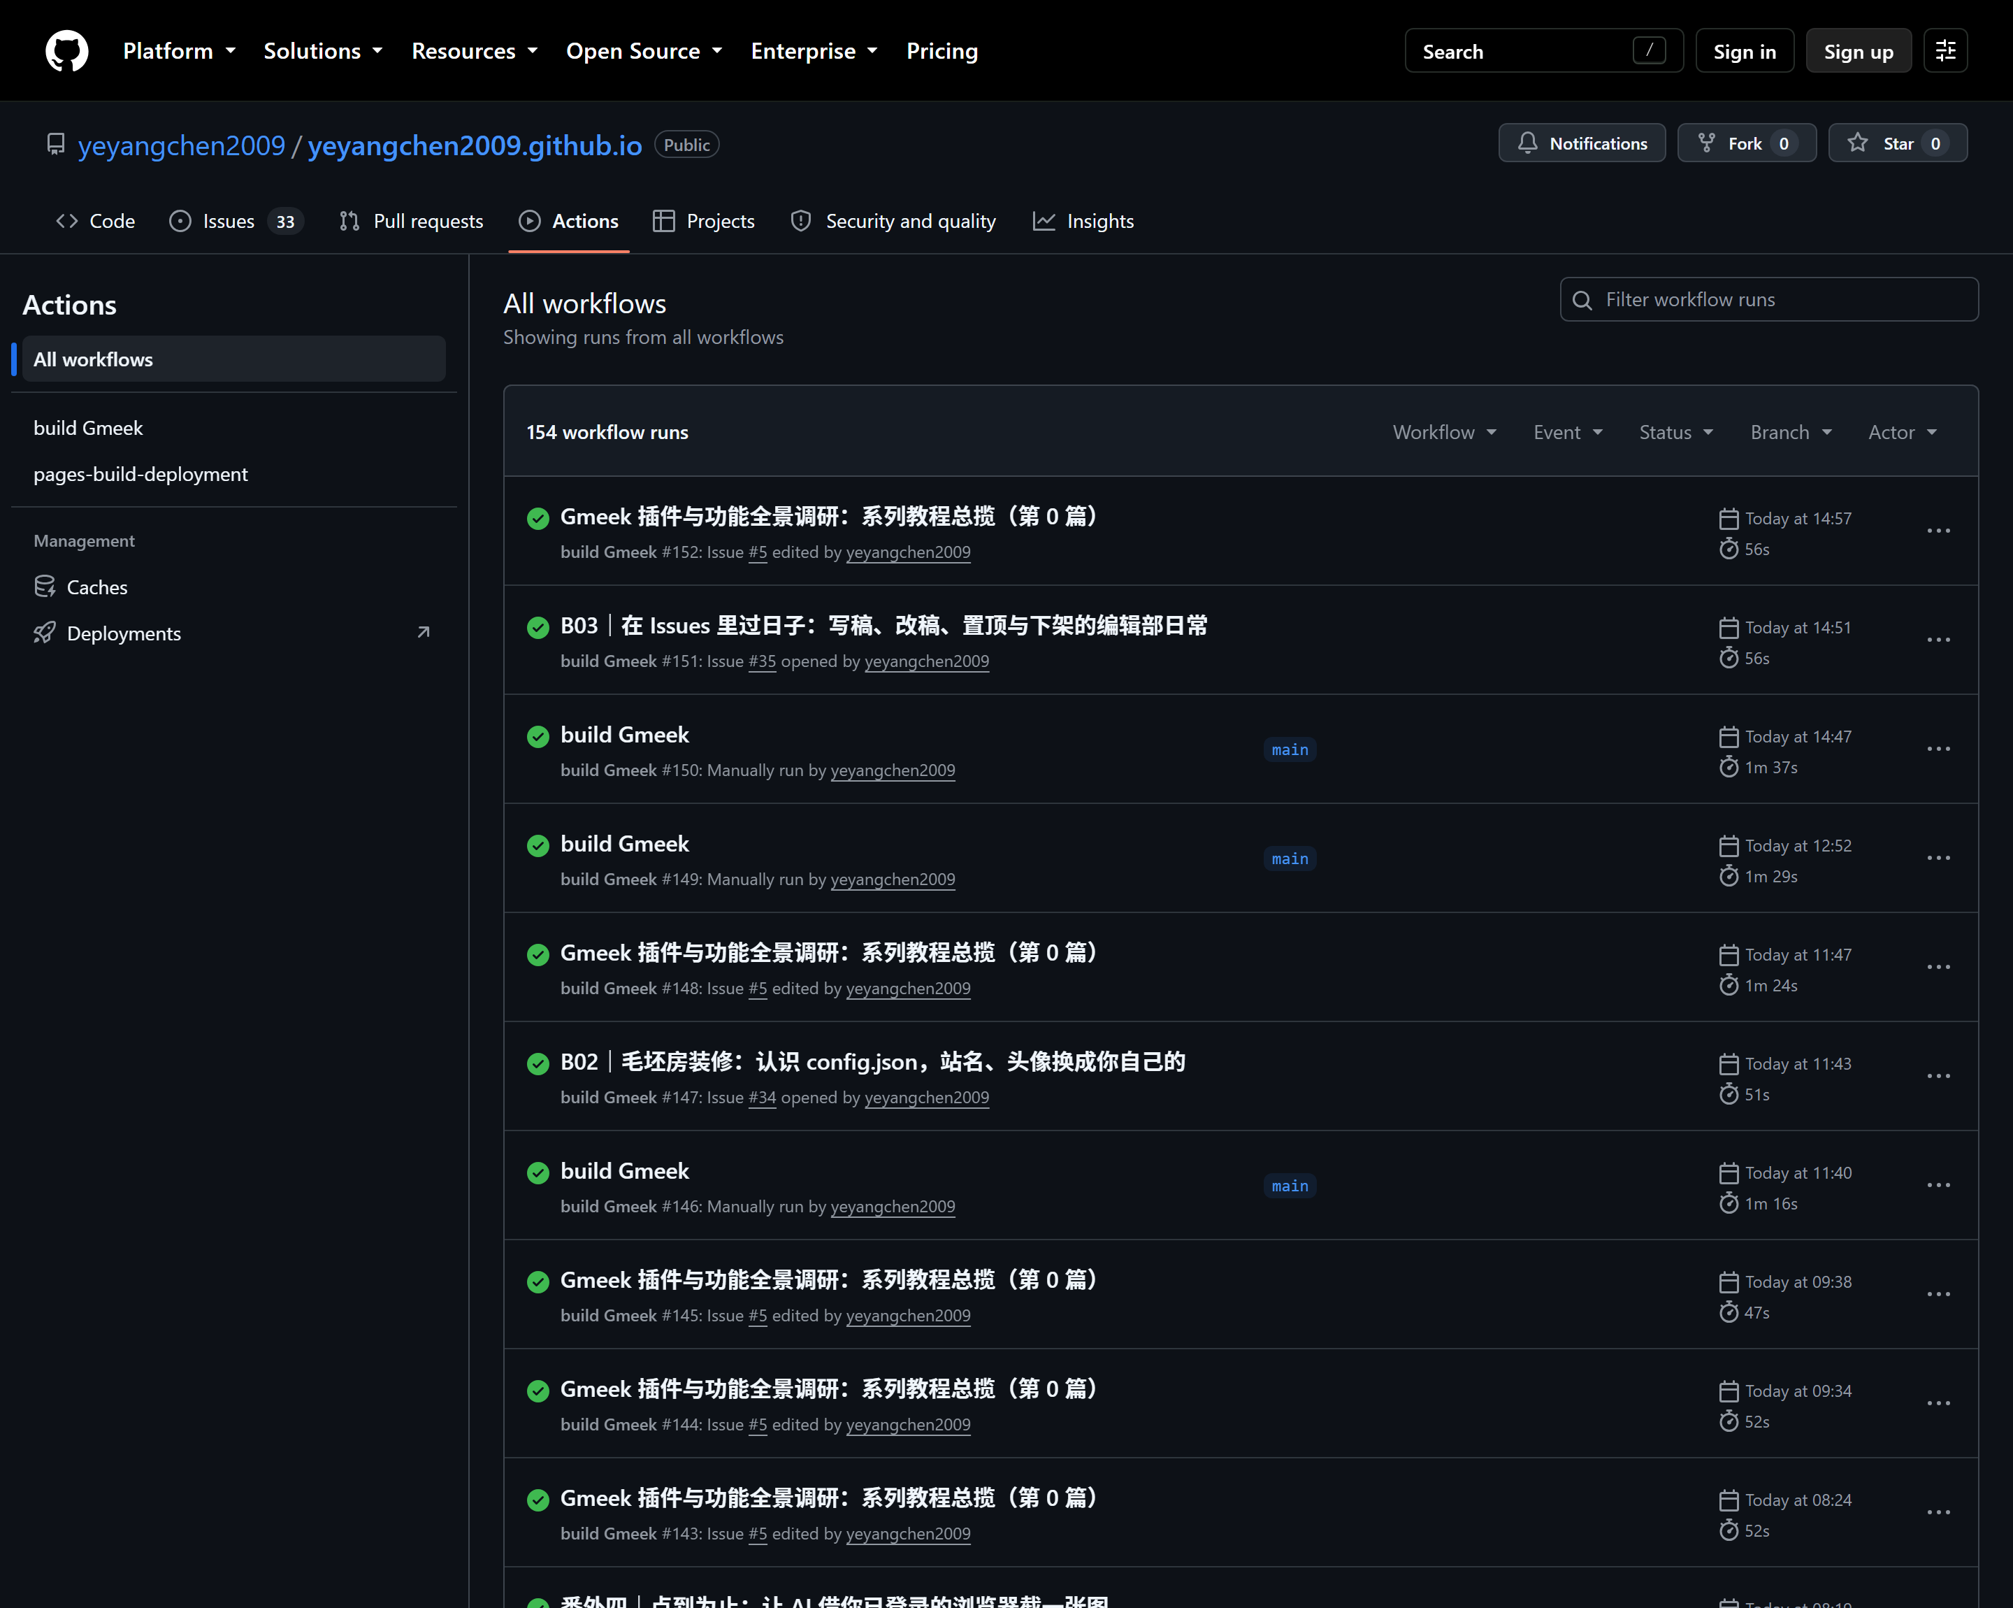Screen dimensions: 2013x1608
Task: Expand the Platform navigation menu
Action: pos(179,51)
